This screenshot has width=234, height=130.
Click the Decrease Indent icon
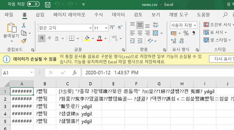(132, 41)
